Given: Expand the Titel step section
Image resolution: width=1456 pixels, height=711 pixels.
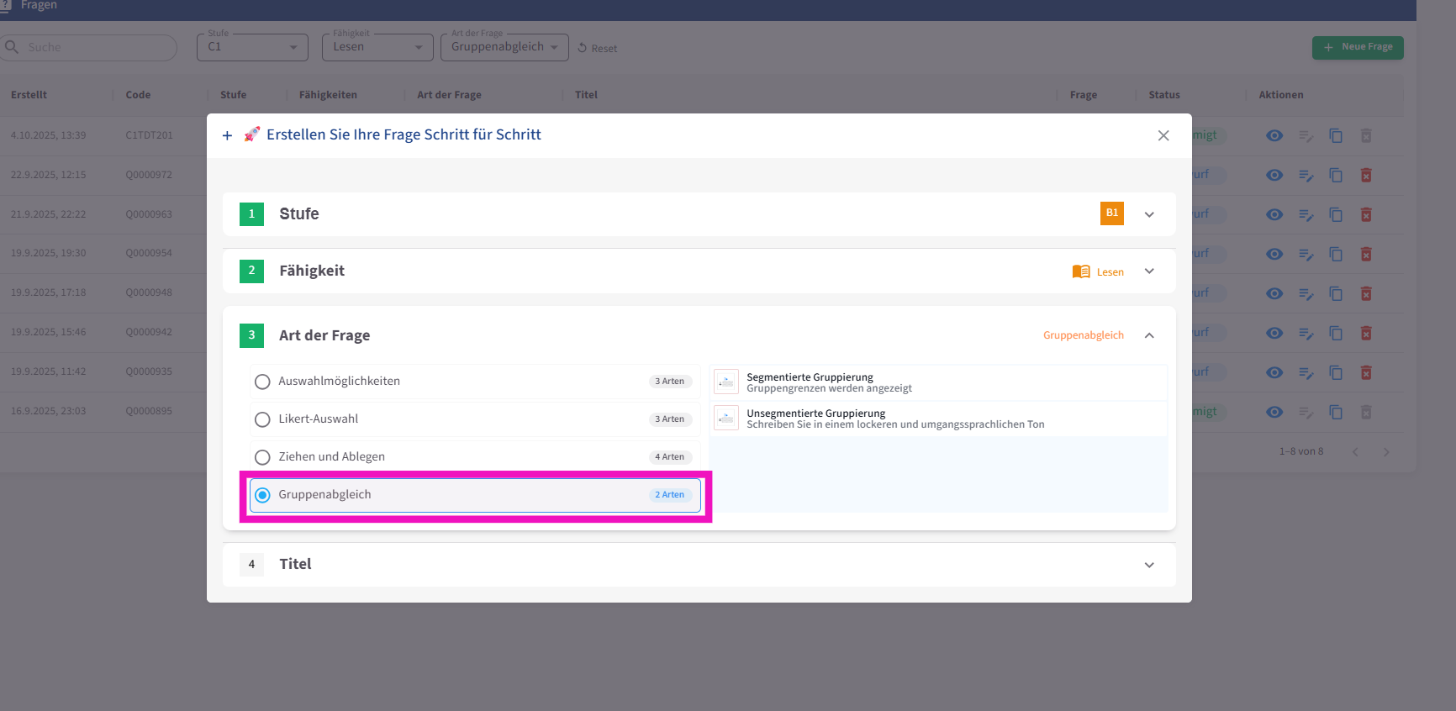Looking at the screenshot, I should click(x=1149, y=565).
